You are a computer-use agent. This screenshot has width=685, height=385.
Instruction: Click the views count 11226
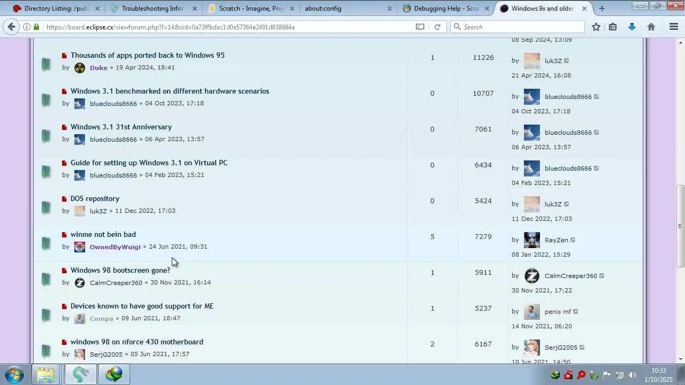click(483, 57)
